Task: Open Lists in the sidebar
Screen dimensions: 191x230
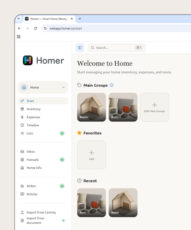Action: coord(43,133)
